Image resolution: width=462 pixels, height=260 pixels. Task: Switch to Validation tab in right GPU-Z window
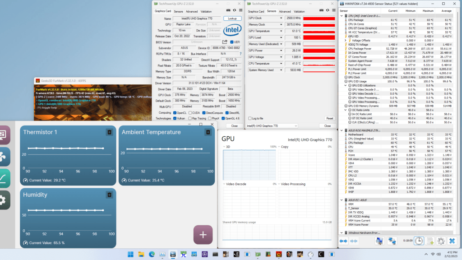(x=300, y=11)
